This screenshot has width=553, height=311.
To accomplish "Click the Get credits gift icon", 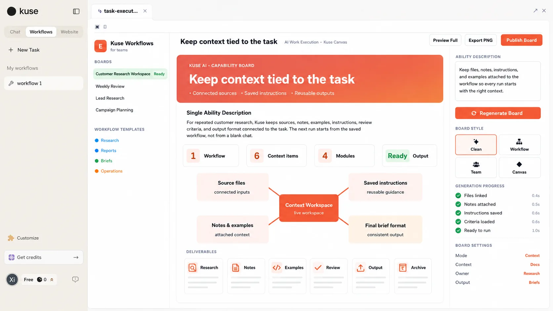I will (x=12, y=257).
